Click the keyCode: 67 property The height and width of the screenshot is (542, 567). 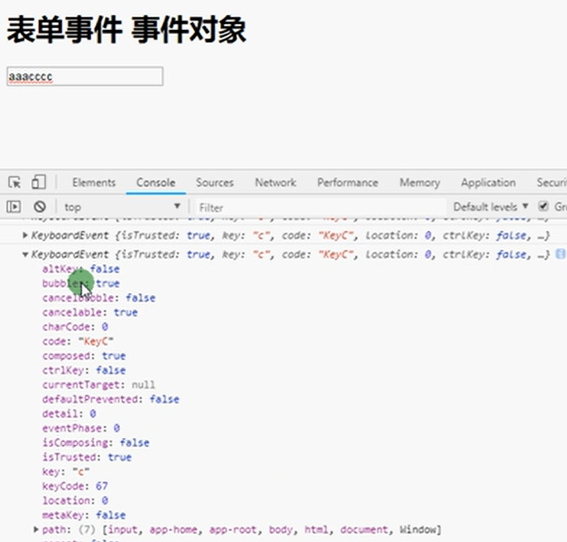75,486
